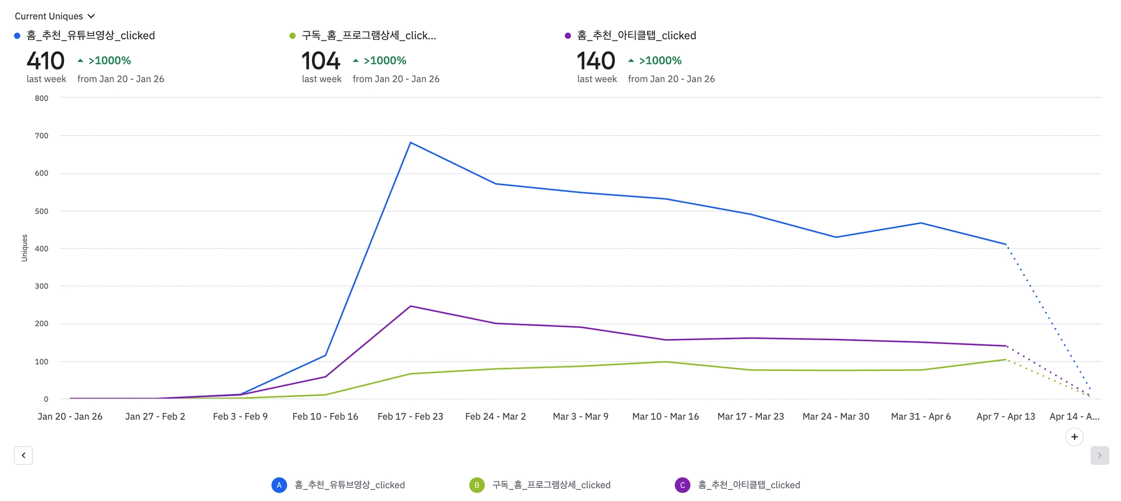
Task: Click the 홈_추천_아티클탭_clicked legend label
Action: [x=749, y=485]
